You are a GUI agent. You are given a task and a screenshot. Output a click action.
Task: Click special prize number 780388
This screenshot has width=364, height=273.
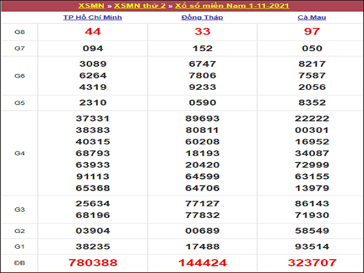pyautogui.click(x=93, y=262)
